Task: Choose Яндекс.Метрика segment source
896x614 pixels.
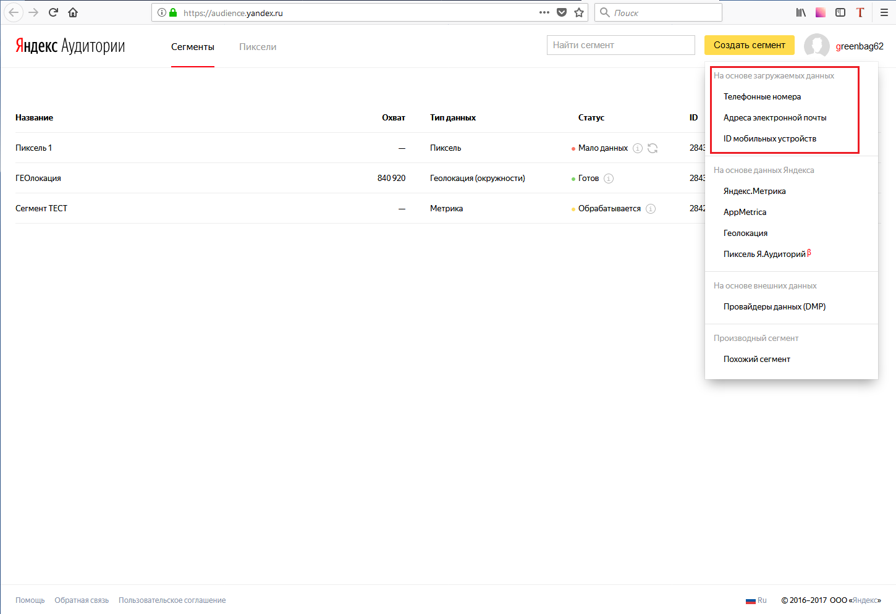Action: (754, 191)
